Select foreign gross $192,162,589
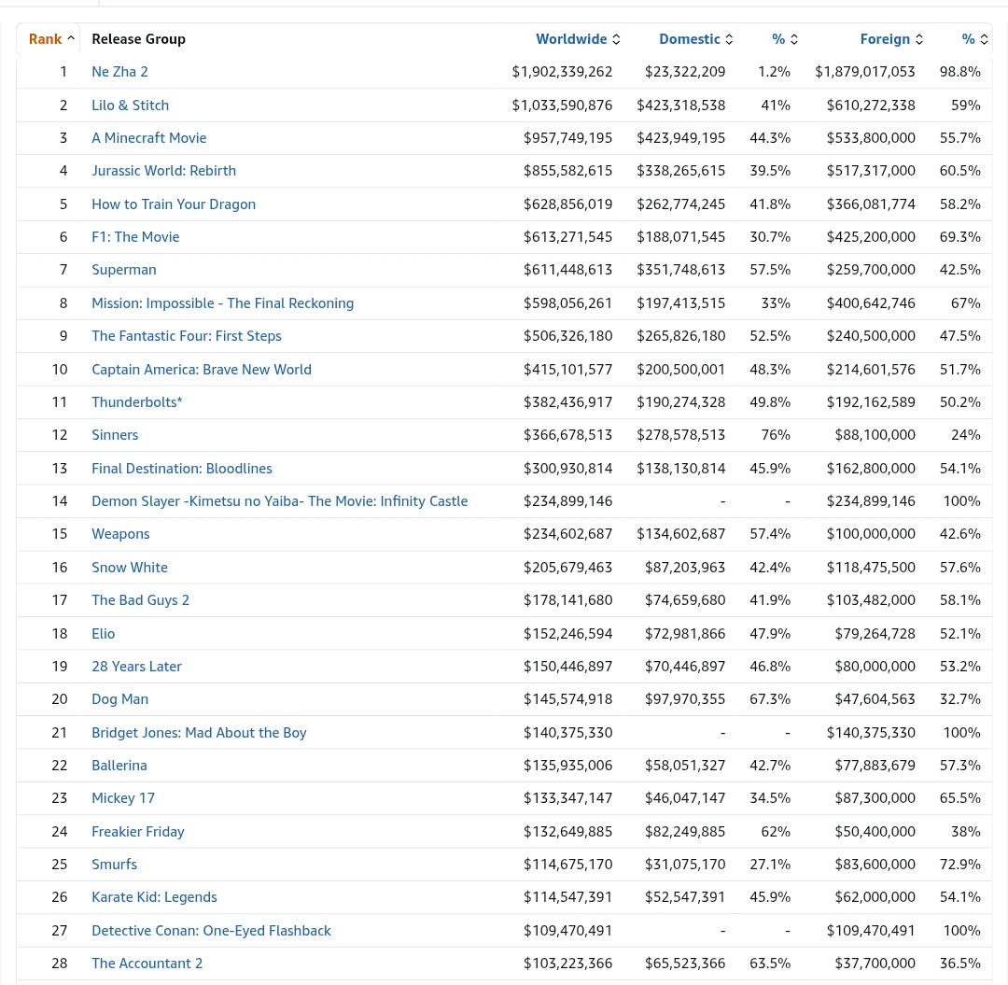 coord(871,402)
